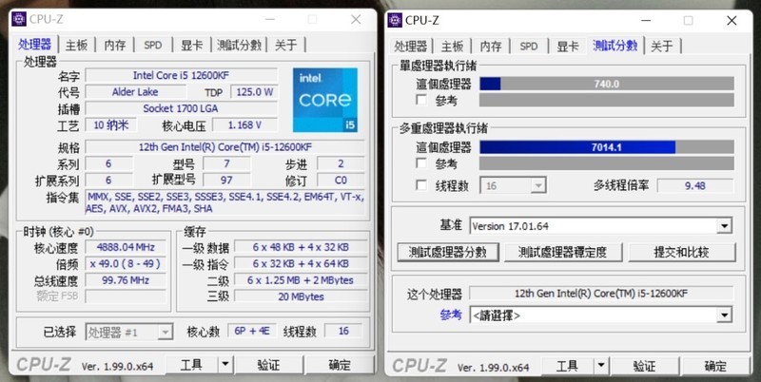Image resolution: width=761 pixels, height=382 pixels.
Task: Click the 工艺 value 10 纳米
Action: tap(111, 125)
